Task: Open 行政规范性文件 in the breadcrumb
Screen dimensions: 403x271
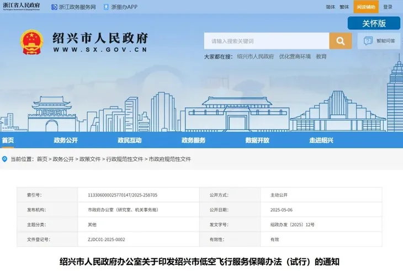Action: [124, 159]
